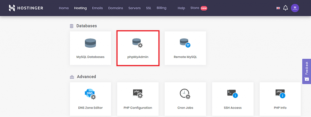Screen dimensions: 311x117
Task: Open the Servers menu
Action: [x=135, y=8]
